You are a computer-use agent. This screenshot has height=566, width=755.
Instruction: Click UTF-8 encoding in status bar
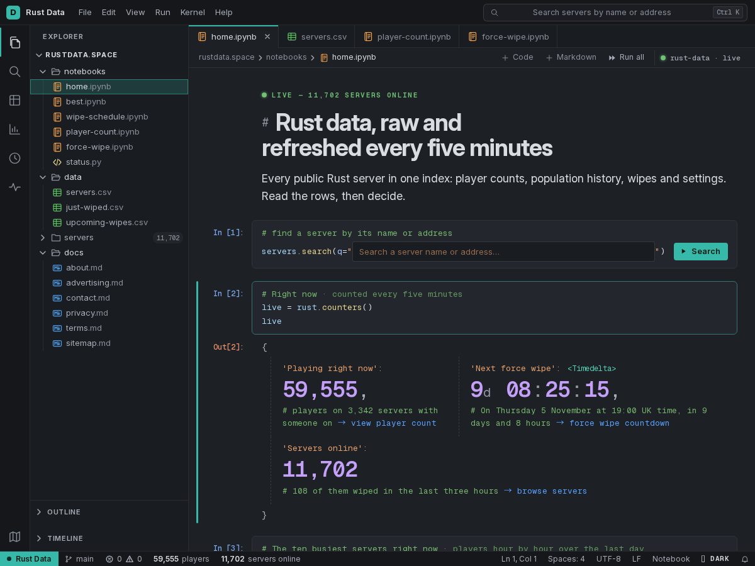608,559
